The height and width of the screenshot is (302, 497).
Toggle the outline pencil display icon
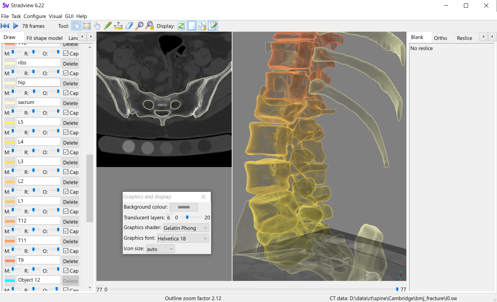point(213,26)
